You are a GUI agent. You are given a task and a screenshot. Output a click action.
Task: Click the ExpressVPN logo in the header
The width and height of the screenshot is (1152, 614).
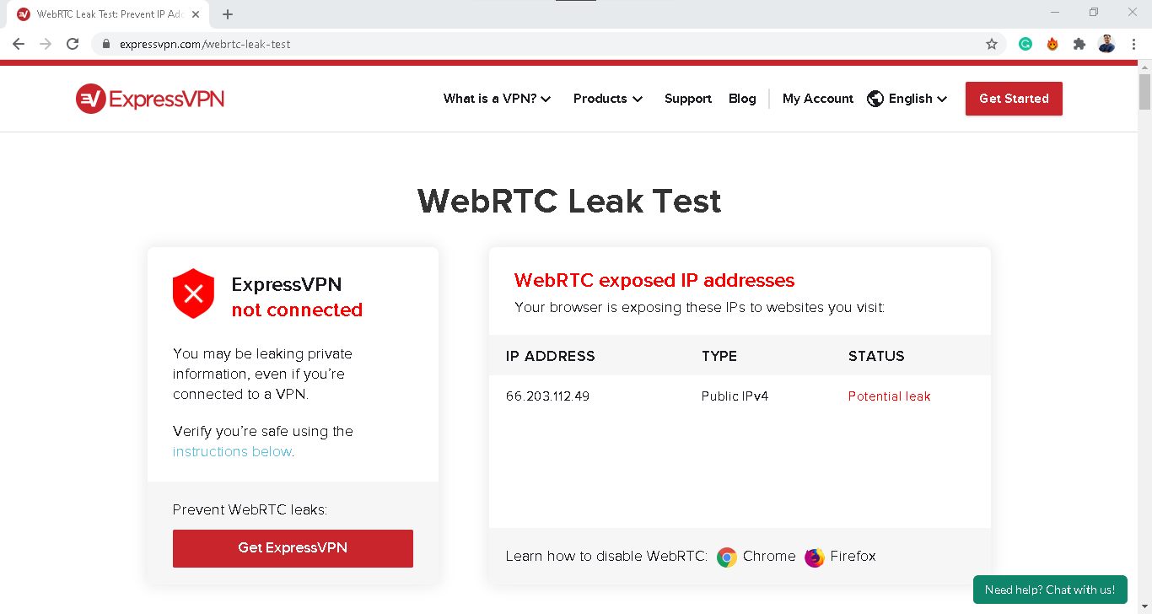(149, 99)
